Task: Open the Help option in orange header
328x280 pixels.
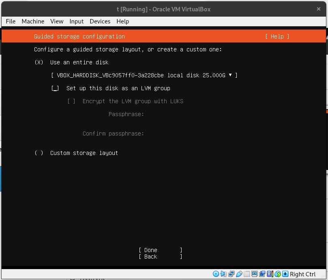Action: (277, 36)
